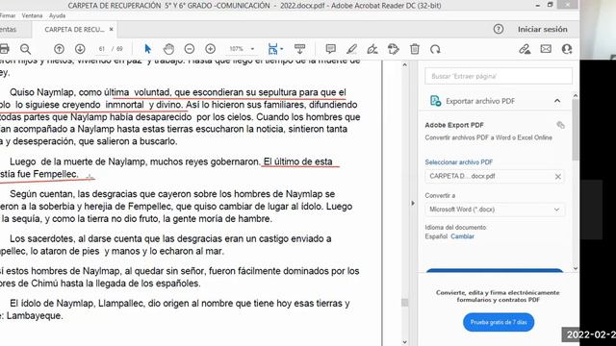Add a comment with the note icon
The height and width of the screenshot is (346, 616).
pyautogui.click(x=331, y=49)
